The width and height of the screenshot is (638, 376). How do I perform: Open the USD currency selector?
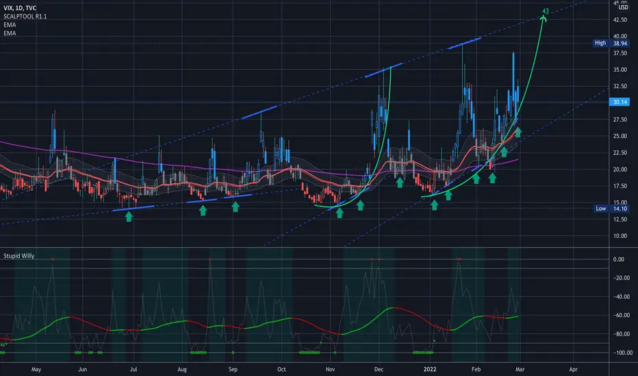(x=623, y=8)
